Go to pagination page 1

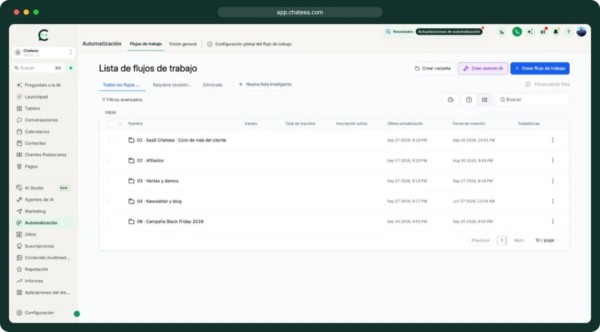pyautogui.click(x=501, y=240)
